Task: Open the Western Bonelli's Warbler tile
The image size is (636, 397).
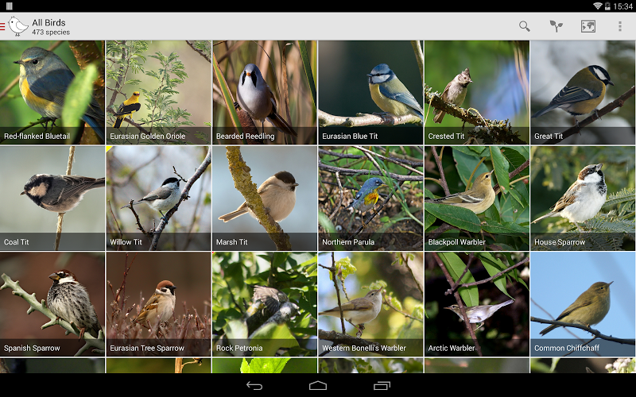Action: (x=370, y=304)
